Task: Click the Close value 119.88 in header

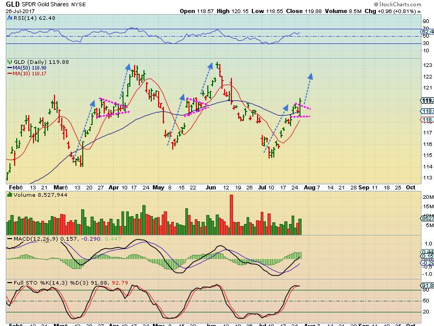Action: pos(313,12)
